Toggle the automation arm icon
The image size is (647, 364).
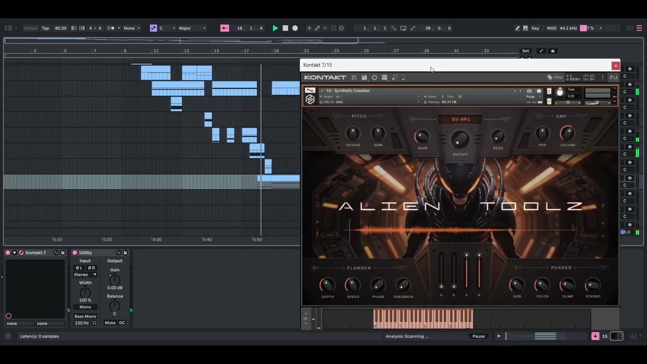[317, 28]
